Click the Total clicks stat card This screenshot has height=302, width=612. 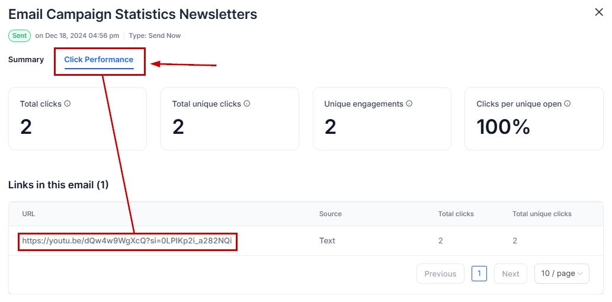coord(78,118)
